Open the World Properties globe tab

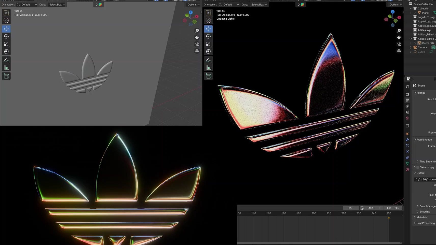(407, 118)
